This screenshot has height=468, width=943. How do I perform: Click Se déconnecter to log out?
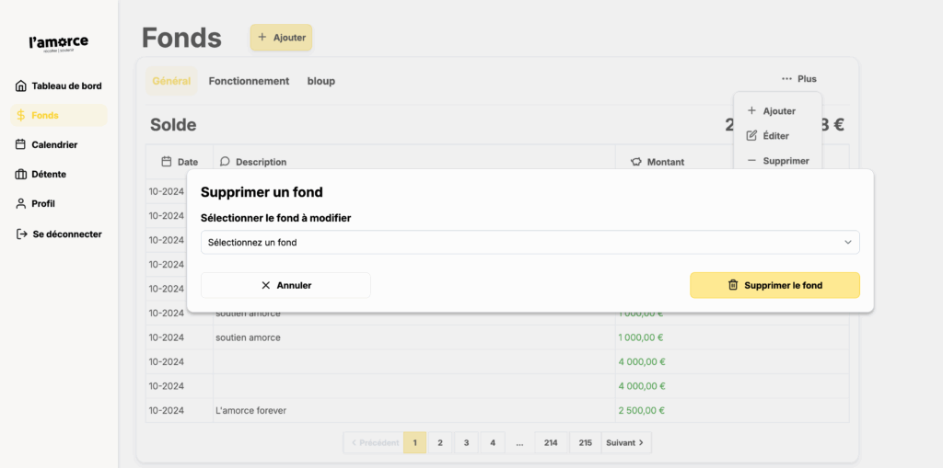(x=59, y=234)
